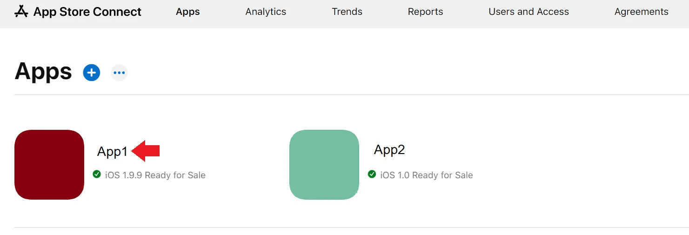Add a new app with the blue plus button
This screenshot has height=235, width=689.
(92, 73)
